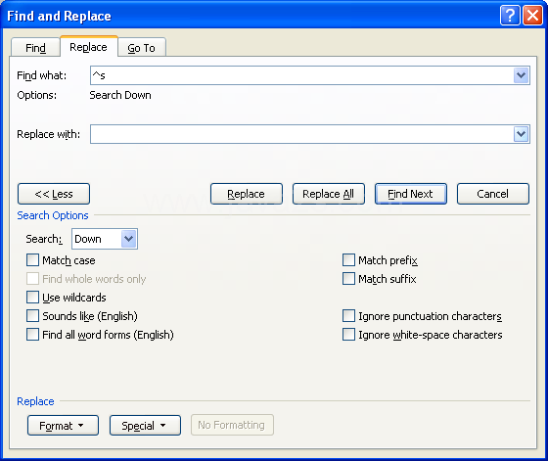Viewport: 548px width, 461px height.
Task: Open the Format dropdown button
Action: [63, 426]
